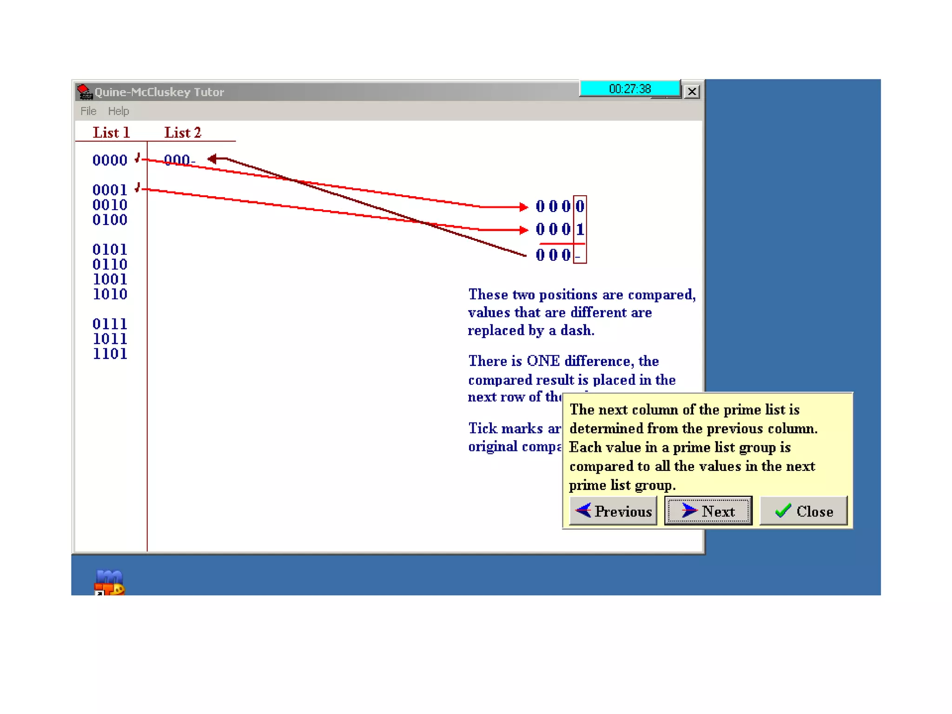952x714 pixels.
Task: Click the dark red arrowhead near 000-
Action: pos(212,159)
